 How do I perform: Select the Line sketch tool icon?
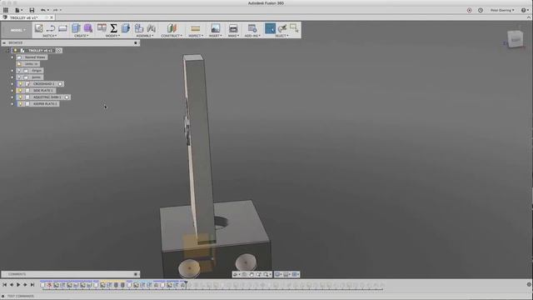click(51, 28)
